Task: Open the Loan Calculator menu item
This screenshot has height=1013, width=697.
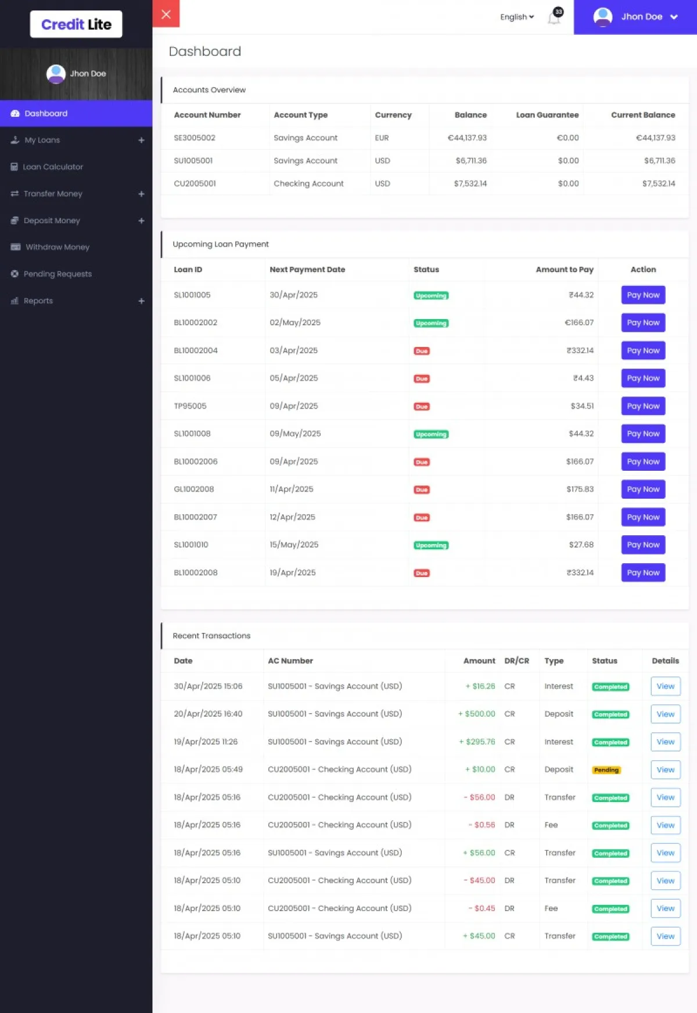Action: pyautogui.click(x=76, y=167)
